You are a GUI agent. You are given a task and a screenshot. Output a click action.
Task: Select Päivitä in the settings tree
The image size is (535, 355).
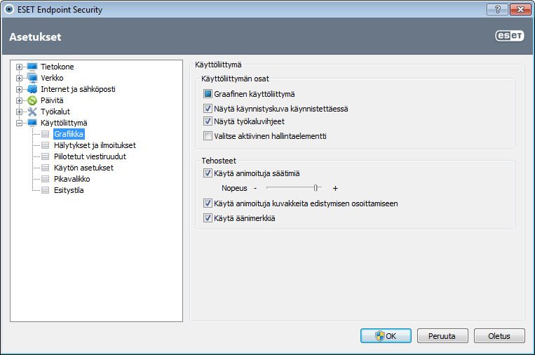pyautogui.click(x=52, y=100)
